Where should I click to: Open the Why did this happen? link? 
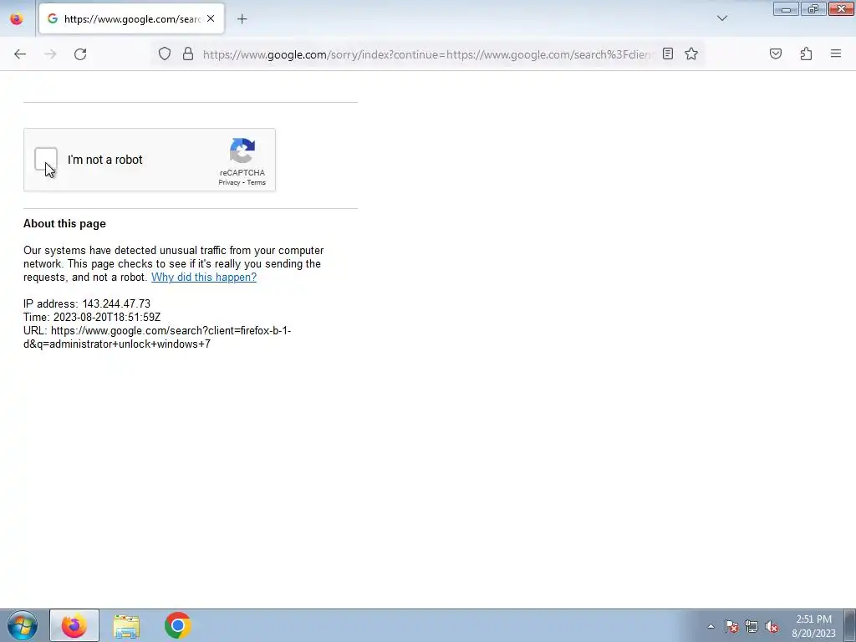coord(204,277)
